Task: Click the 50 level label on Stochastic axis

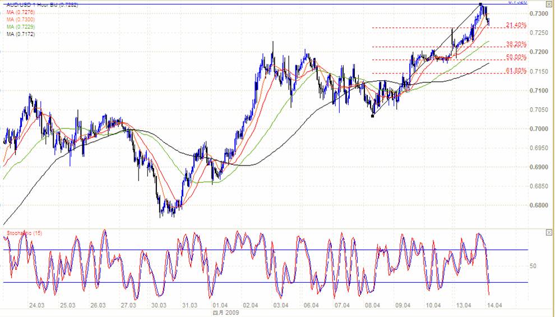Action: tap(533, 266)
